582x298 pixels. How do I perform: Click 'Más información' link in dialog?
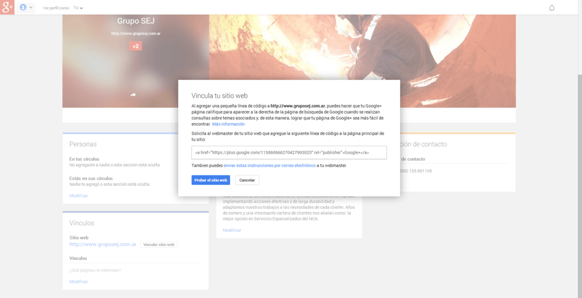coord(228,124)
